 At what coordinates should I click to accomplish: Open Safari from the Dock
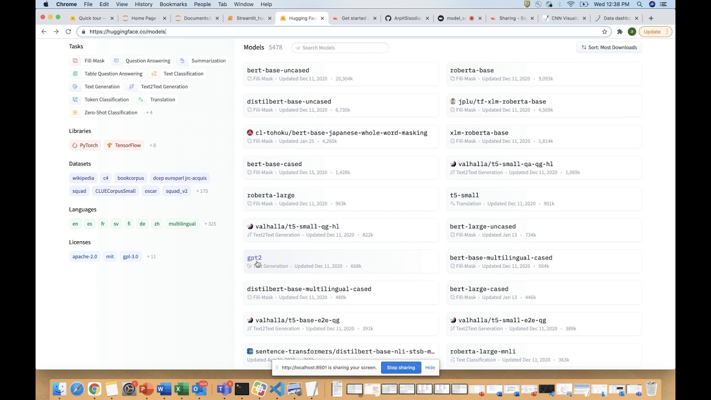pyautogui.click(x=77, y=389)
